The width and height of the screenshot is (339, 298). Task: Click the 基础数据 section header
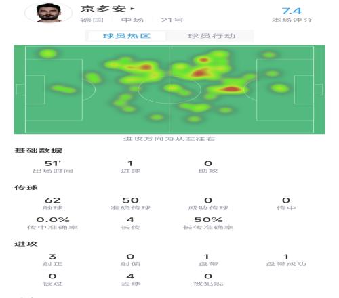(38, 150)
